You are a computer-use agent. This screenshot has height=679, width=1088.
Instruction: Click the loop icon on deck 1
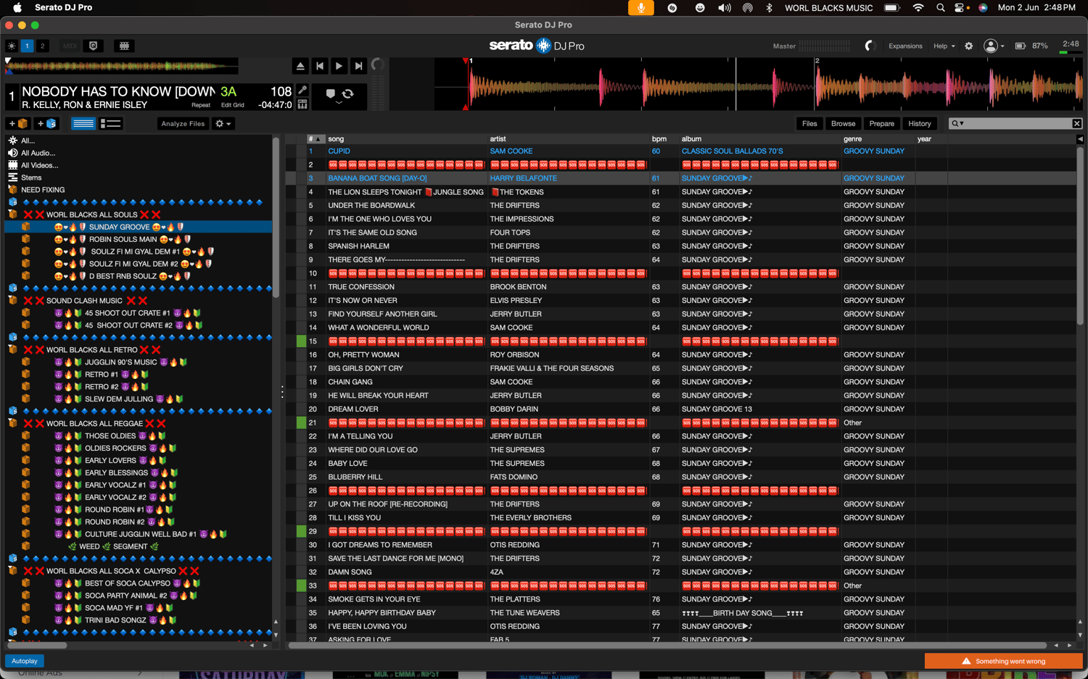point(348,94)
